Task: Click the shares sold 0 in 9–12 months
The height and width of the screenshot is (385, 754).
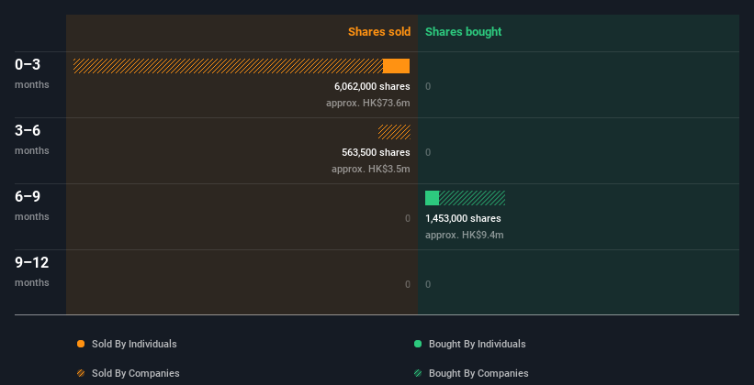Action: (408, 285)
